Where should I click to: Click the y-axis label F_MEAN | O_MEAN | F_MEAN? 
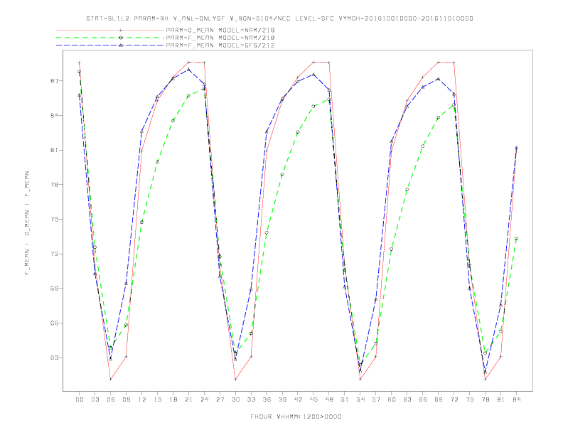pyautogui.click(x=27, y=223)
